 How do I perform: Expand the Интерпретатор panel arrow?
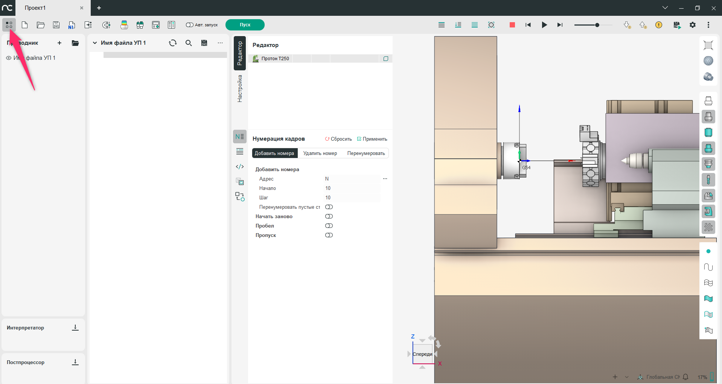click(x=75, y=328)
